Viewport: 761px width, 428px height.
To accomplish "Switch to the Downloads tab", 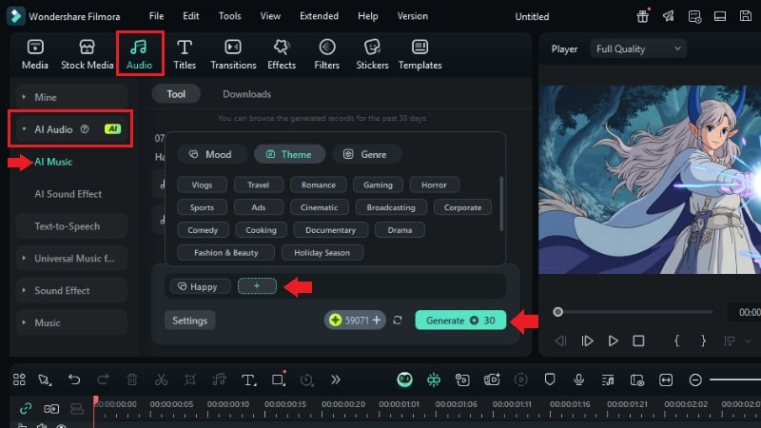I will [x=246, y=94].
